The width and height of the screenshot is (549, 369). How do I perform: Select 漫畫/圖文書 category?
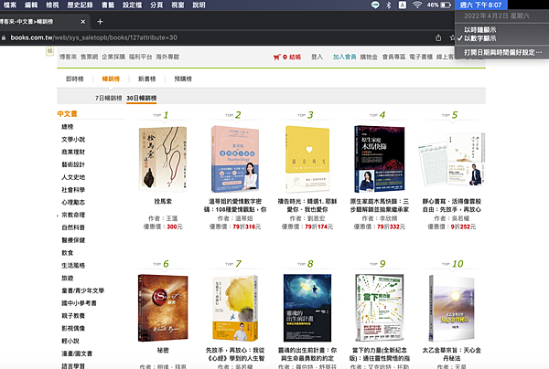[77, 353]
